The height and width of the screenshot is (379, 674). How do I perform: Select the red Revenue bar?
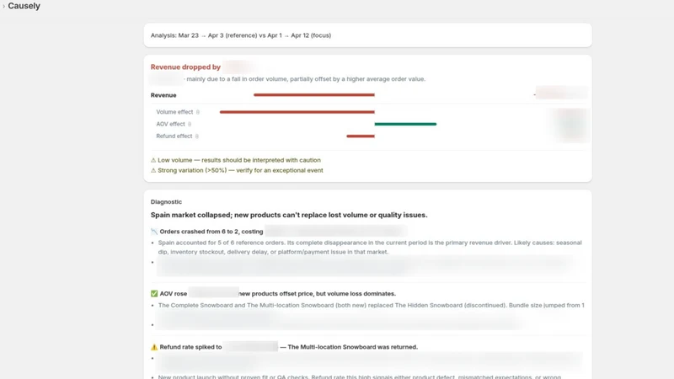[314, 95]
